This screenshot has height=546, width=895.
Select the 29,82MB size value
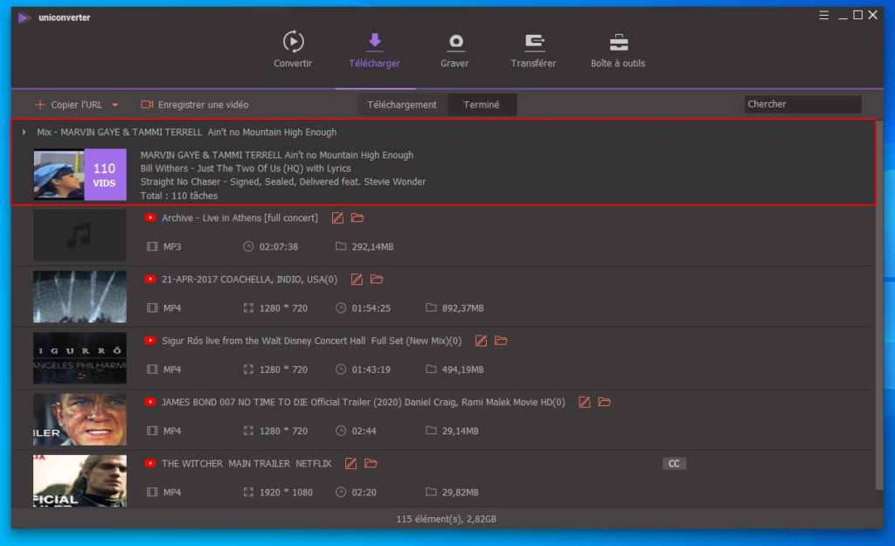pyautogui.click(x=460, y=493)
